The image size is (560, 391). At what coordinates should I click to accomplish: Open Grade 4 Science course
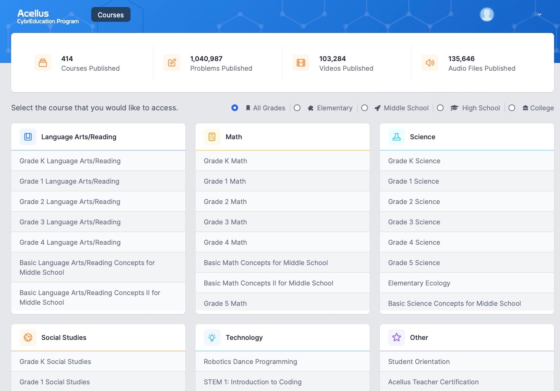coord(467,242)
